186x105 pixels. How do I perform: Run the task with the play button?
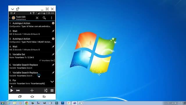pos(12,90)
